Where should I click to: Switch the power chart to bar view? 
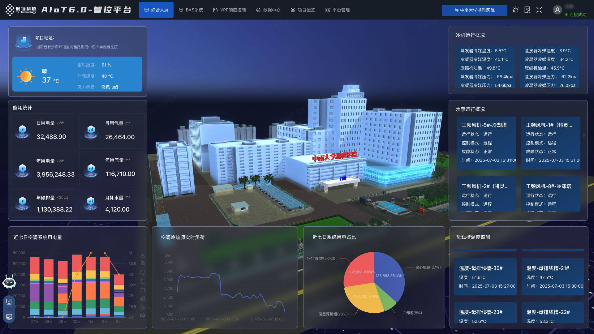pos(143,298)
